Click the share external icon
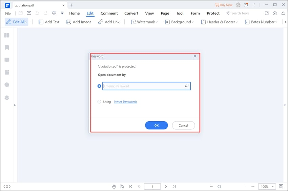This screenshot has height=191, width=288. coord(267,13)
